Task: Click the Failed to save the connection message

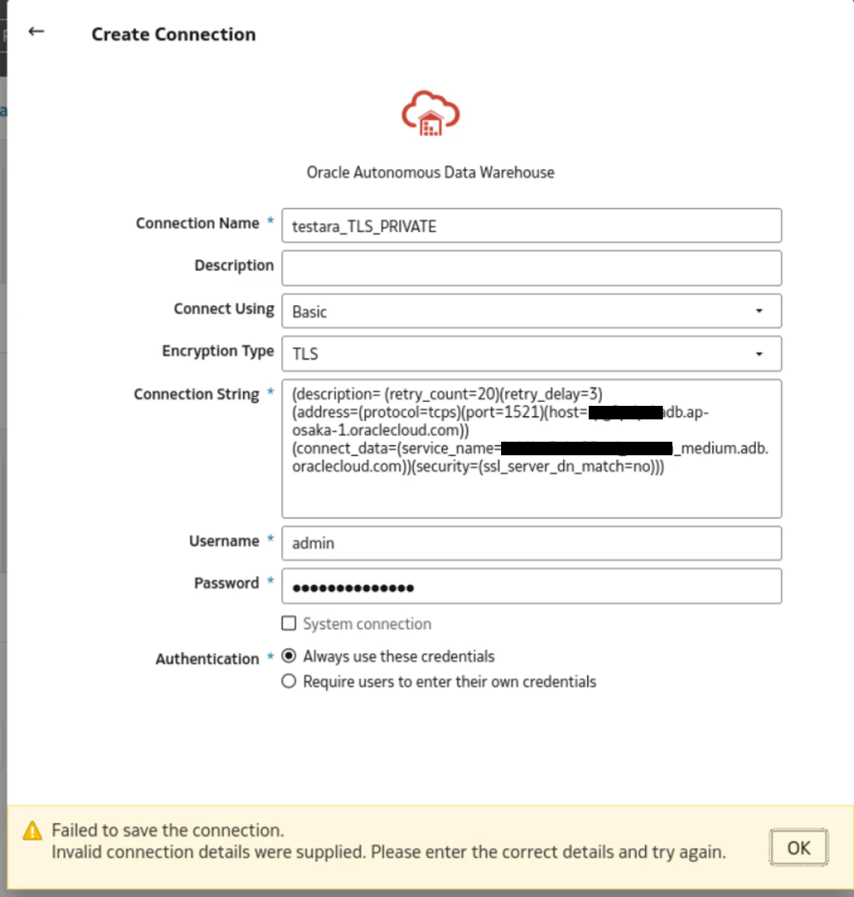Action: (167, 830)
